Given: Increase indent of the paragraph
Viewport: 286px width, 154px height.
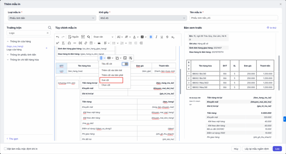Looking at the screenshot, I should click(141, 43).
